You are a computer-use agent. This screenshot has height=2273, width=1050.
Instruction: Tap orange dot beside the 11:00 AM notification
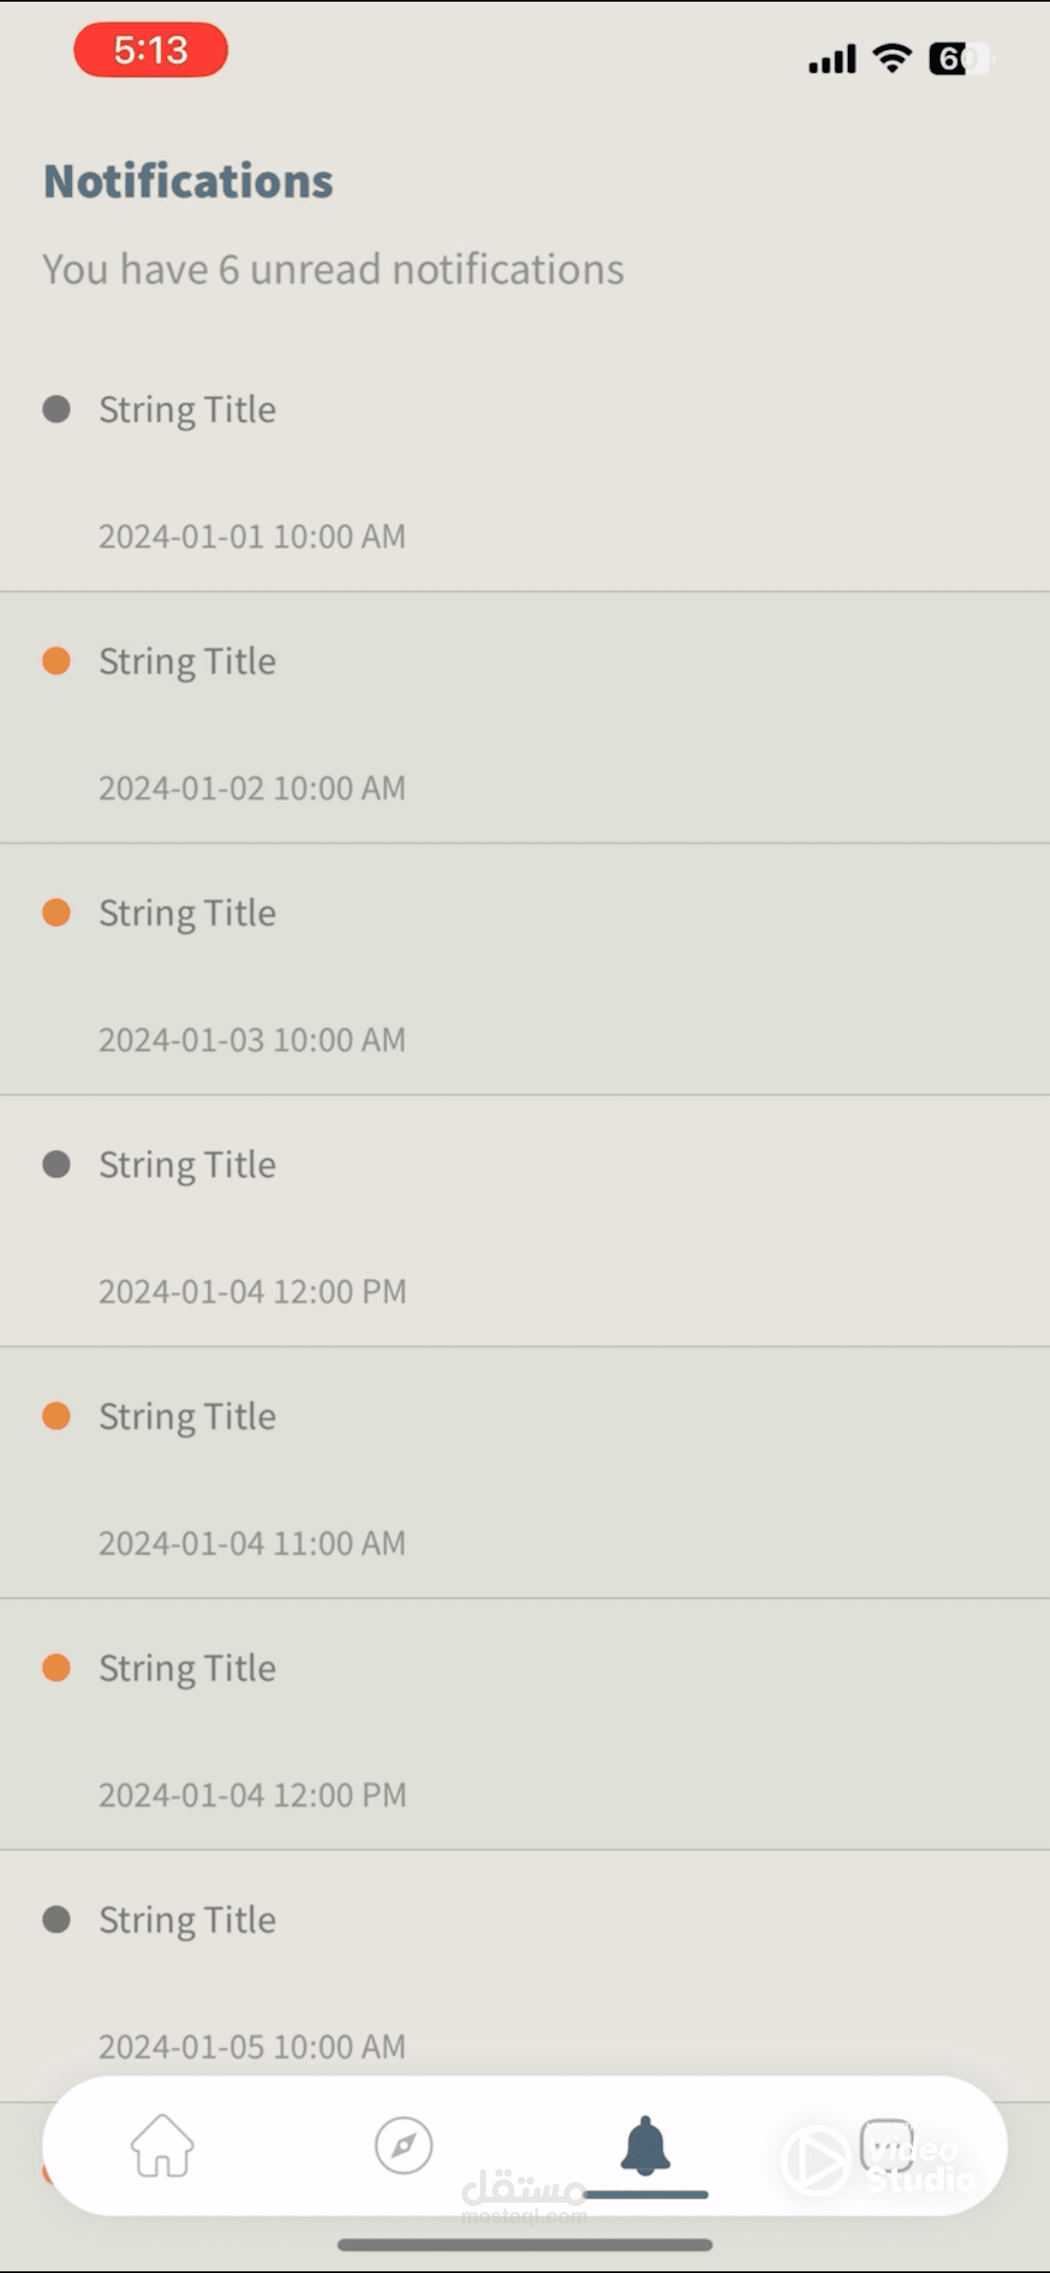tap(57, 1416)
